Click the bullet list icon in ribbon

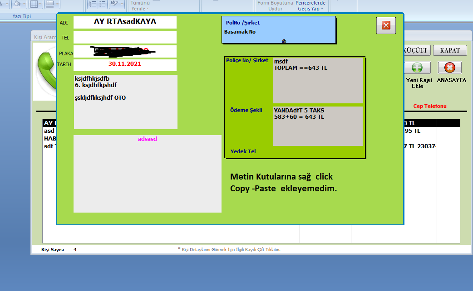pyautogui.click(x=103, y=4)
